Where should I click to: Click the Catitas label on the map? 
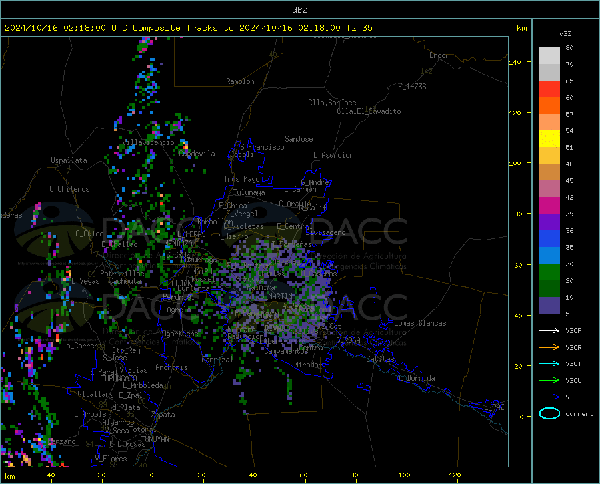point(380,359)
